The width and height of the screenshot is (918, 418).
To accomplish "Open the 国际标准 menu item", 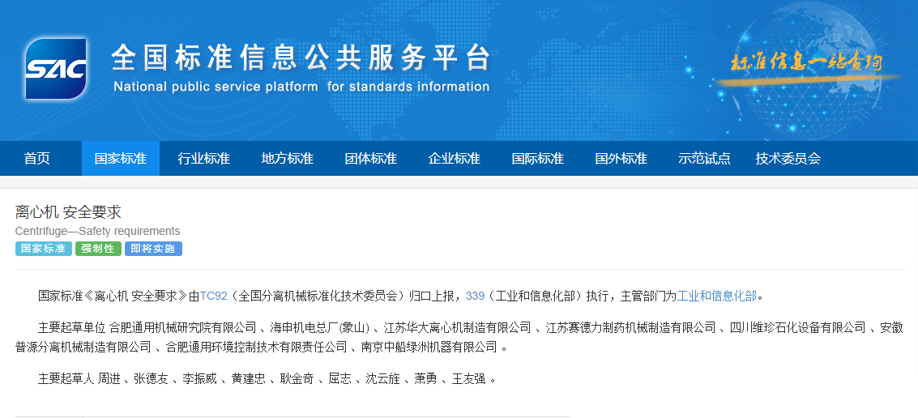I will 538,159.
